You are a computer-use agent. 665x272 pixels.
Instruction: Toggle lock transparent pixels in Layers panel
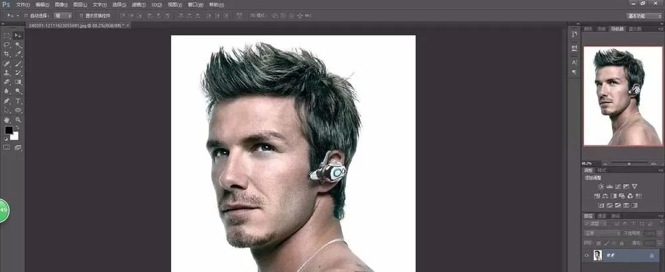coord(599,243)
